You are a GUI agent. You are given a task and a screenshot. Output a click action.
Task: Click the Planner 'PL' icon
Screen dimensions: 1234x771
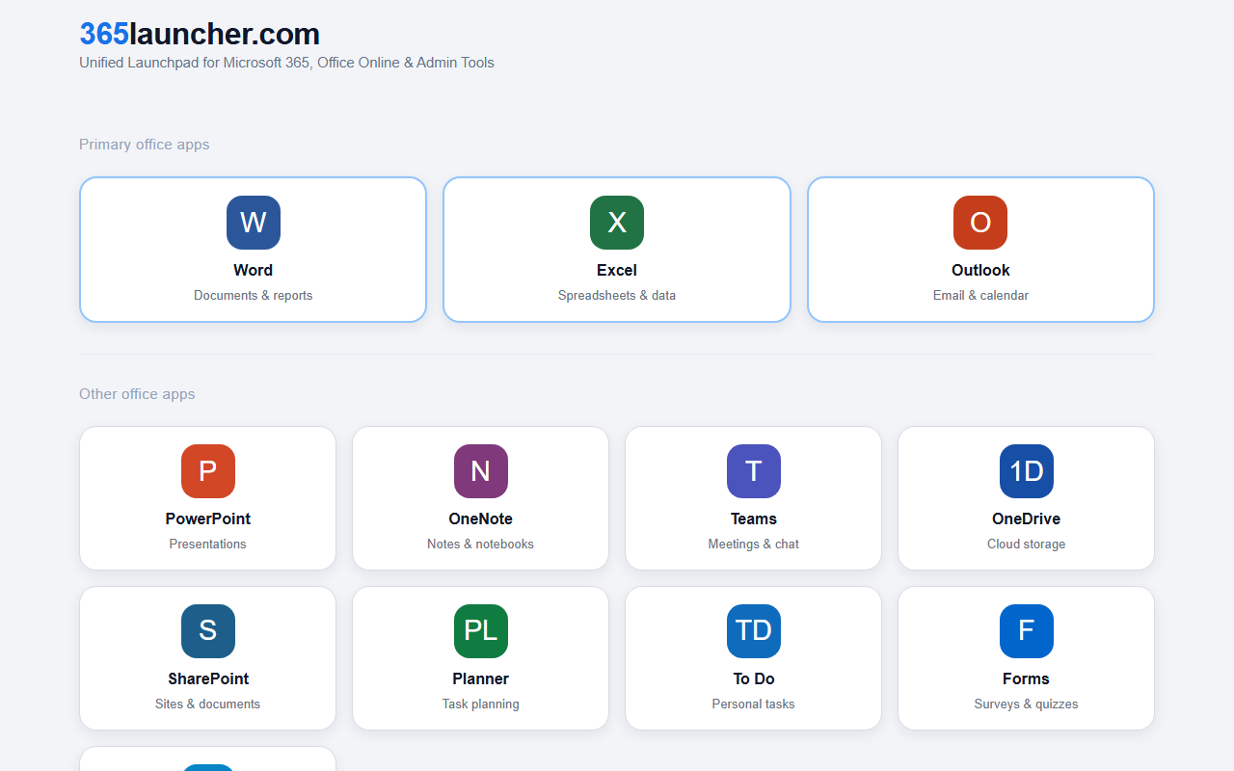pyautogui.click(x=481, y=631)
